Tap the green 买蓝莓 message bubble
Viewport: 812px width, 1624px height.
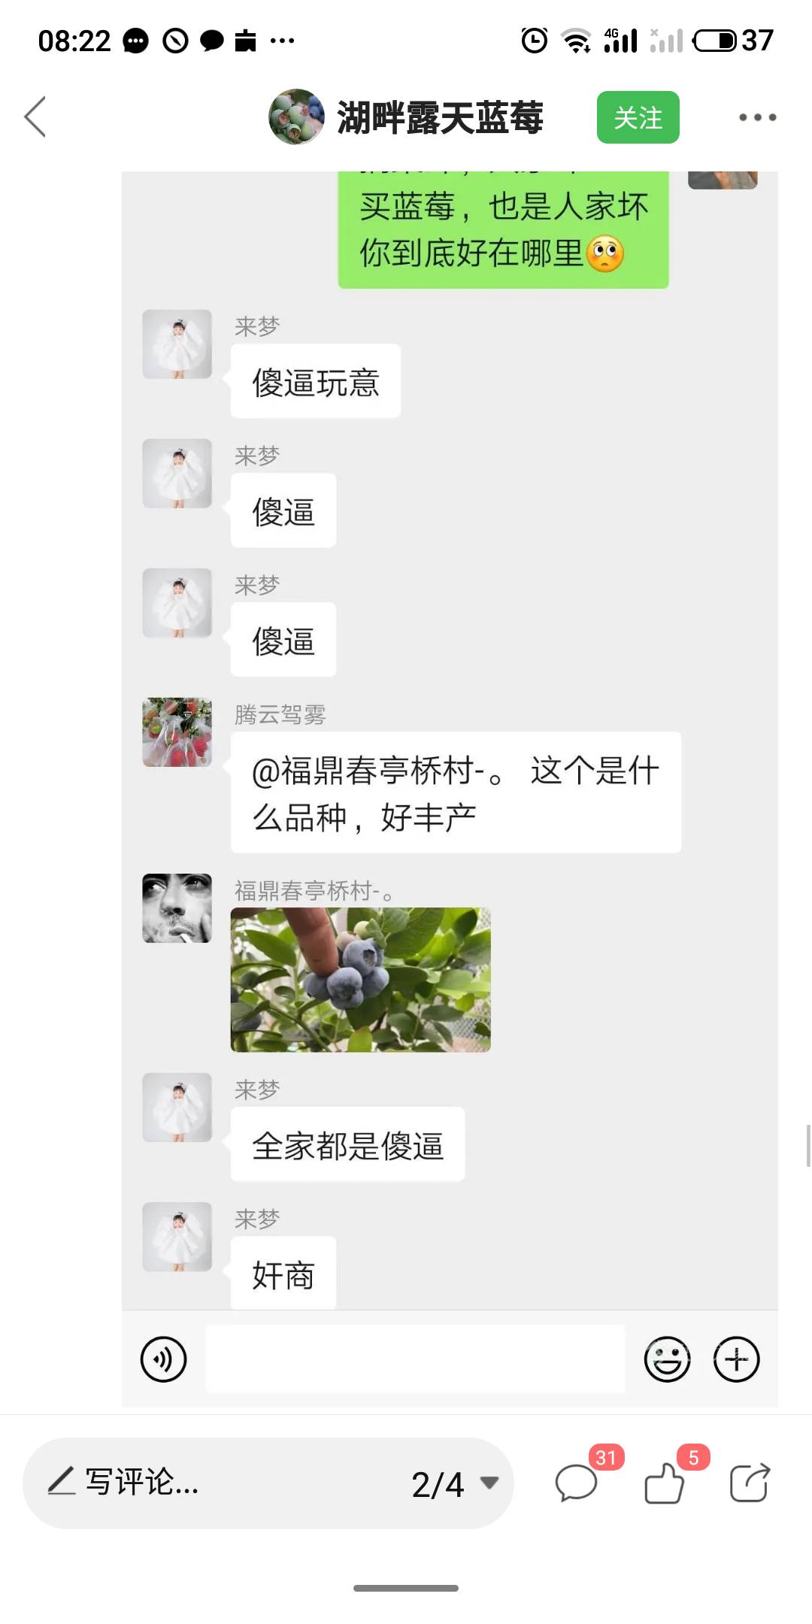(x=503, y=230)
